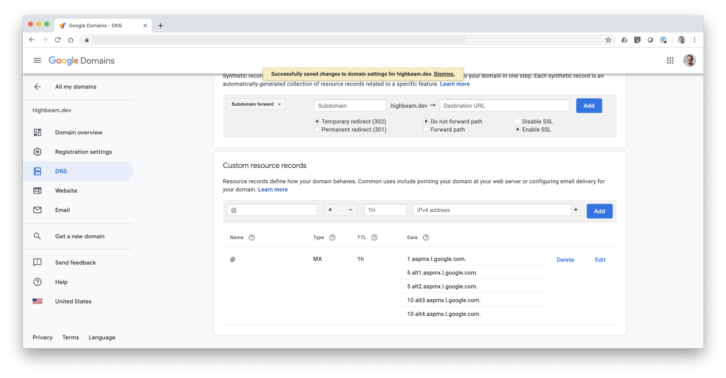Screen dimensions: 726x378
Task: Click the DNS server icon in sidebar
Action: (37, 171)
